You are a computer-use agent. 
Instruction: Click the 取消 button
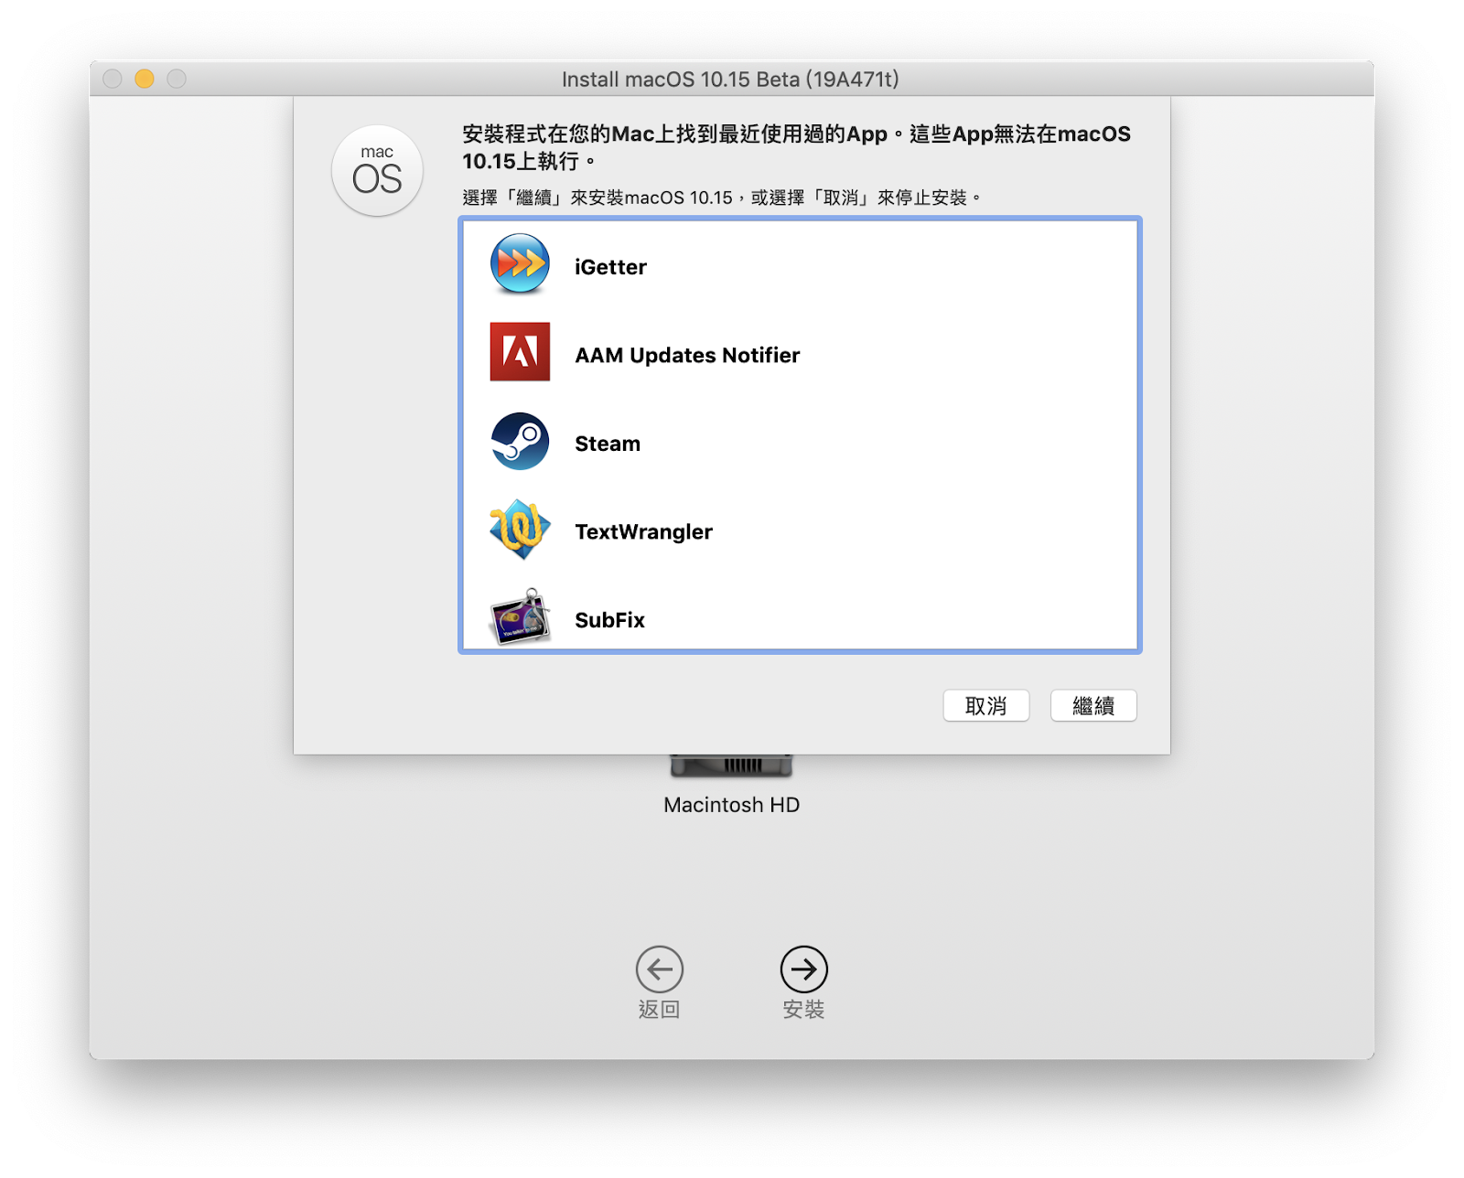[986, 706]
